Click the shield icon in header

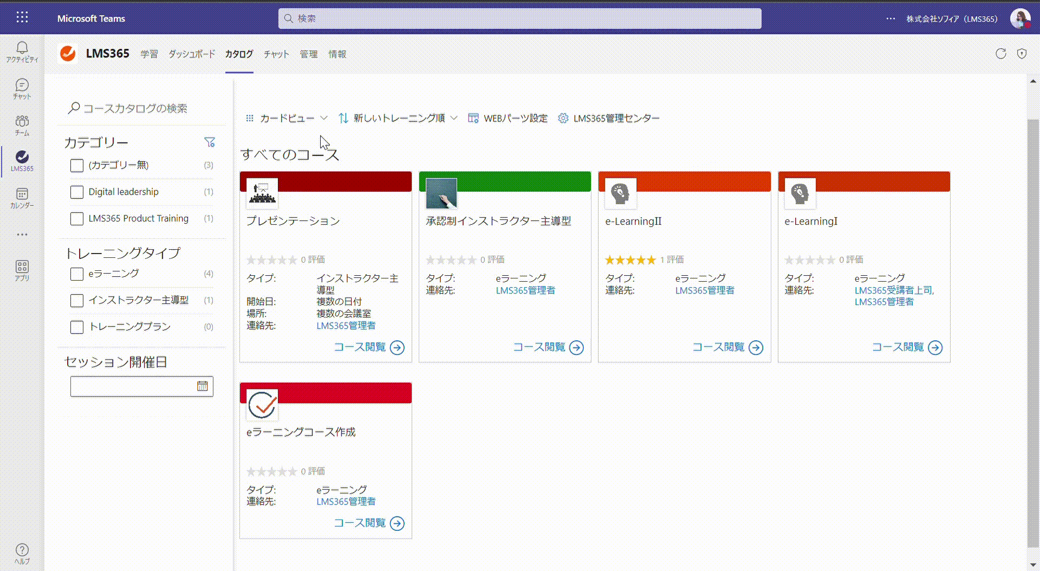(1022, 54)
